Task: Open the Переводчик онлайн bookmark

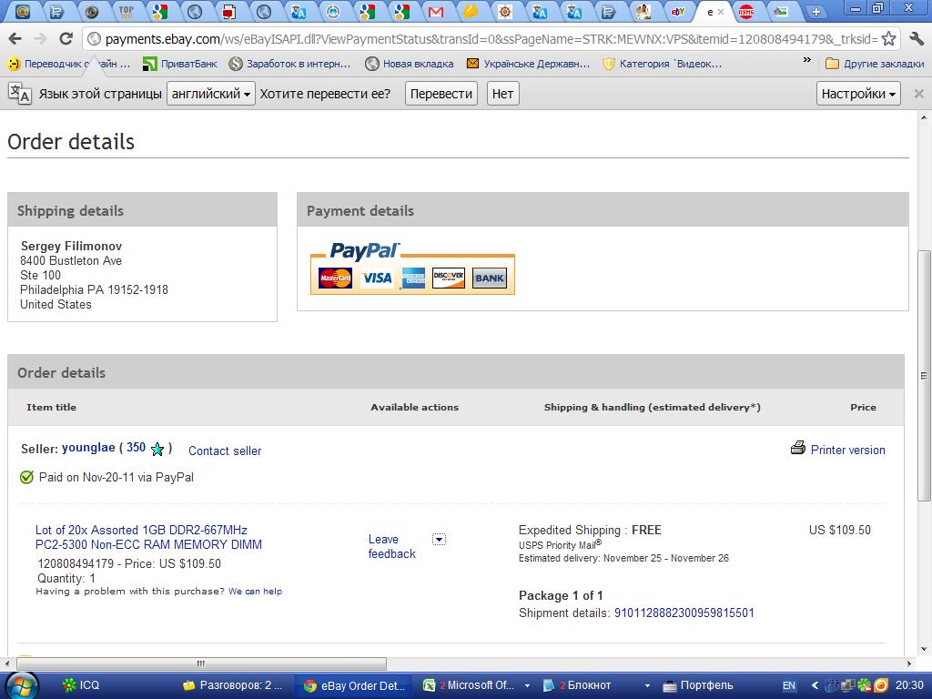Action: click(69, 64)
